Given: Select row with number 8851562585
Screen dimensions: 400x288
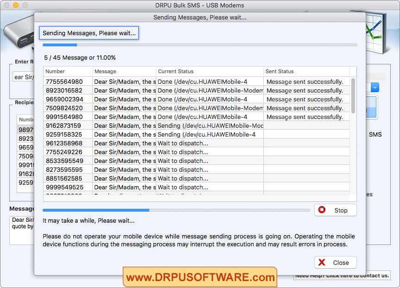Looking at the screenshot, I should click(197, 178).
